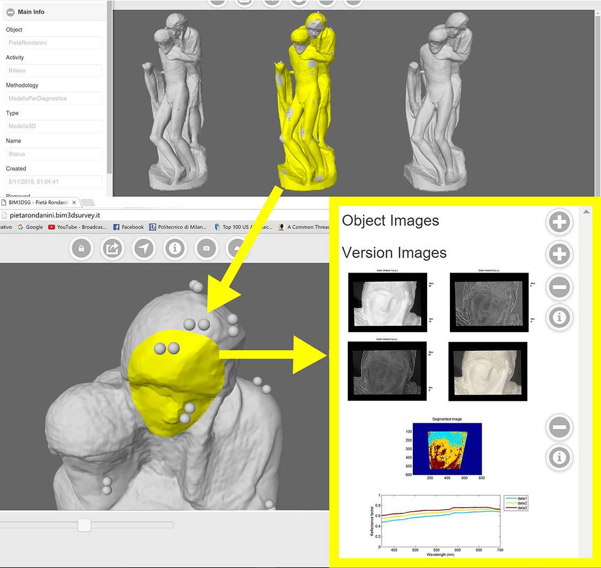
Task: Open info from the viewer toolbar
Action: point(175,249)
